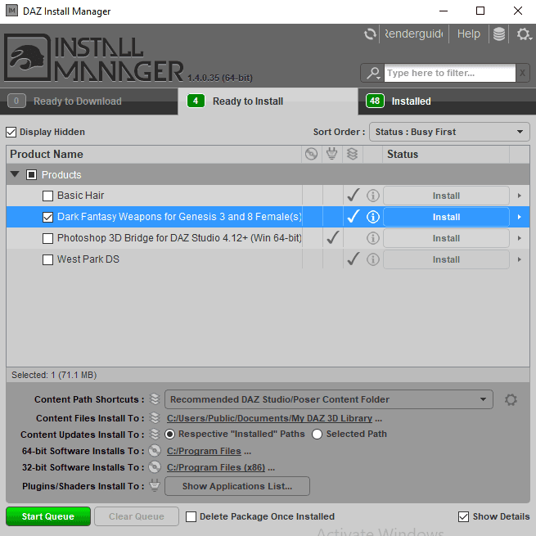This screenshot has width=536, height=536.
Task: Install Dark Fantasy Weapons package
Action: pos(446,217)
